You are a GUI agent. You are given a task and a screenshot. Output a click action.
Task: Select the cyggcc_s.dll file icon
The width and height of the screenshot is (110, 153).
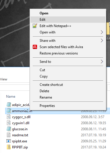(9, 117)
